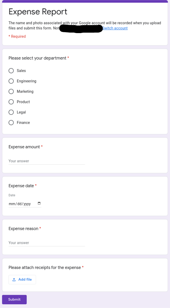Click the Expense Report form title
The image size is (170, 308).
pyautogui.click(x=38, y=12)
